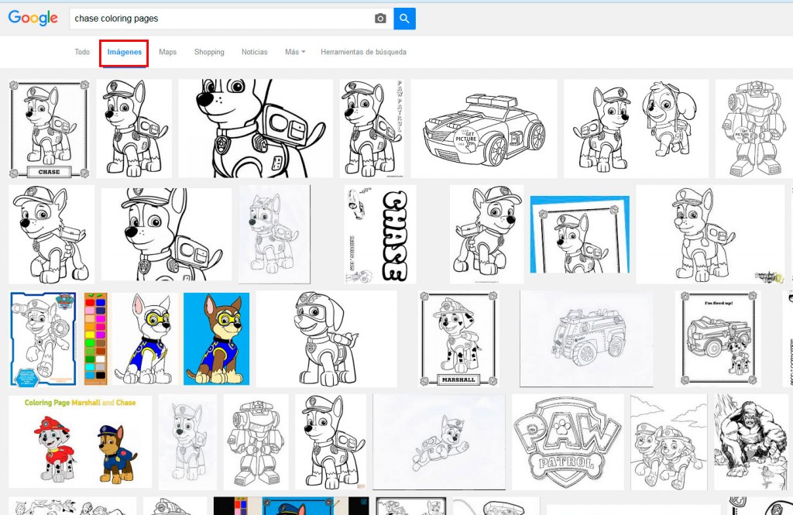The width and height of the screenshot is (793, 515).
Task: Open the Noticias tab
Action: click(x=254, y=52)
